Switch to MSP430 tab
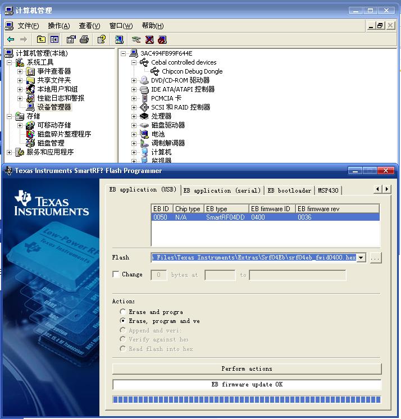 tap(328, 190)
